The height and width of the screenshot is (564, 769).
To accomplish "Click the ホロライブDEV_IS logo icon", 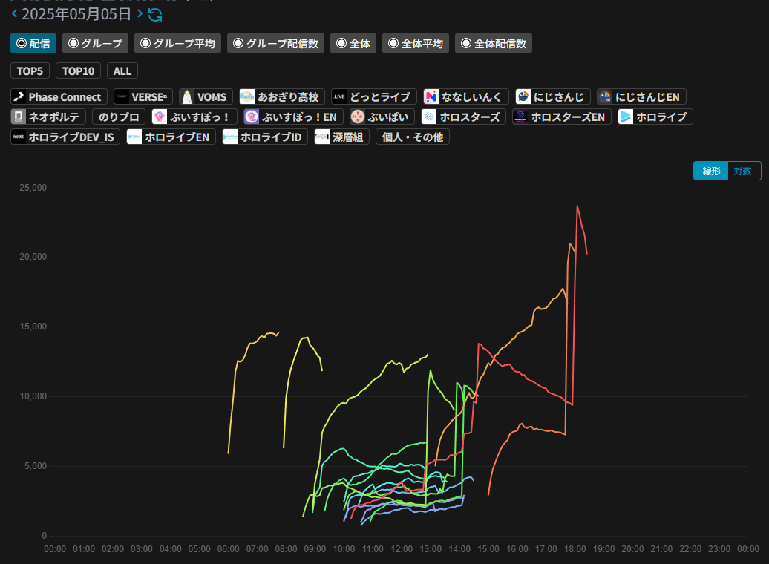I will pyautogui.click(x=19, y=137).
